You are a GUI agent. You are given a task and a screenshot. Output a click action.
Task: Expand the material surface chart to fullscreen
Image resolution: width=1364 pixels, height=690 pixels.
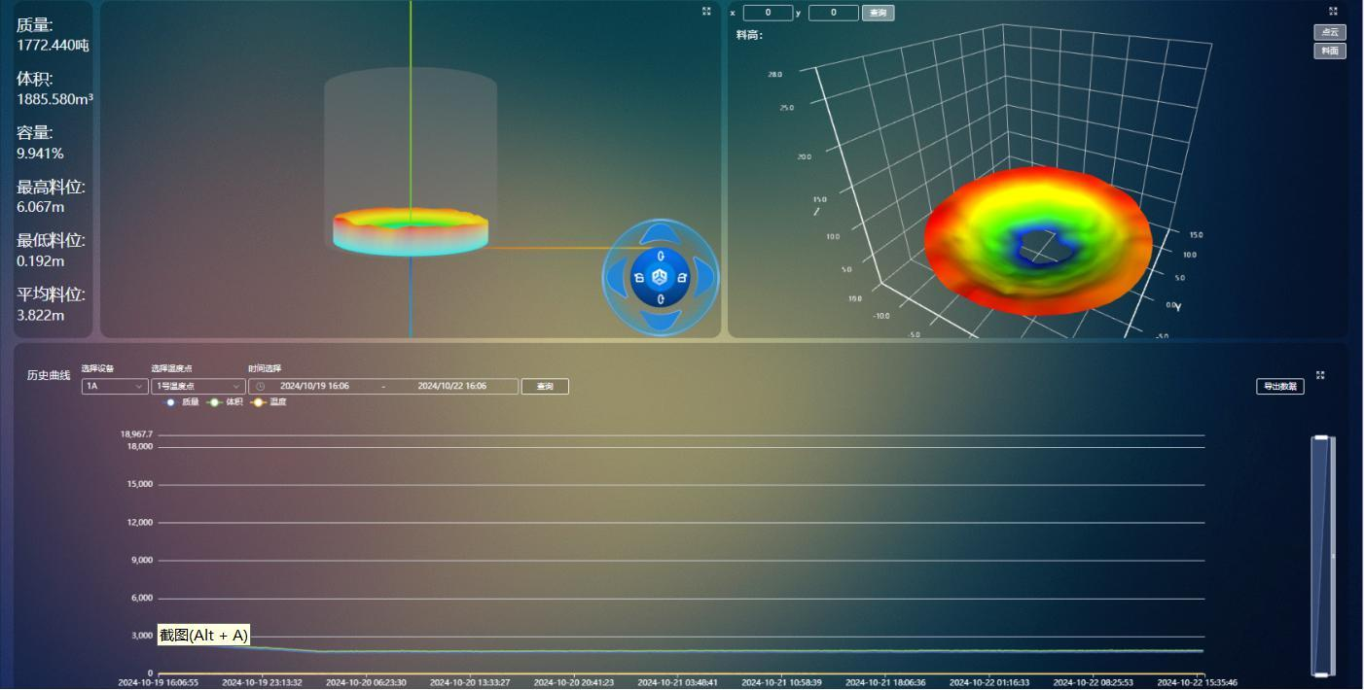click(1333, 12)
